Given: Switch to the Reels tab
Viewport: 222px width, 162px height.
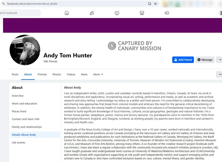Looking at the screenshot, I should point(84,74).
